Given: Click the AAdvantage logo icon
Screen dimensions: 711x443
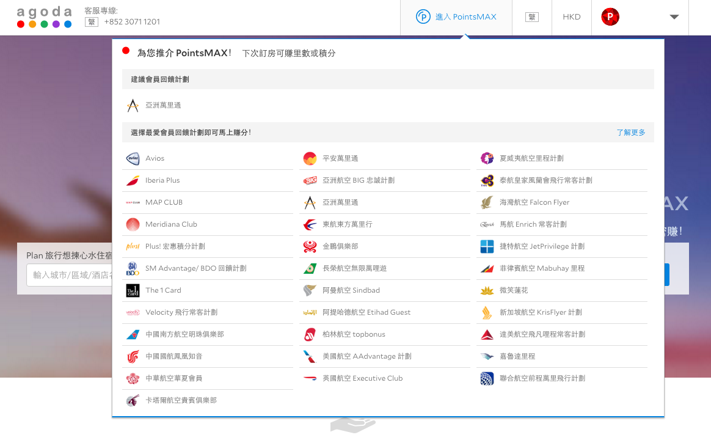Looking at the screenshot, I should (x=310, y=356).
